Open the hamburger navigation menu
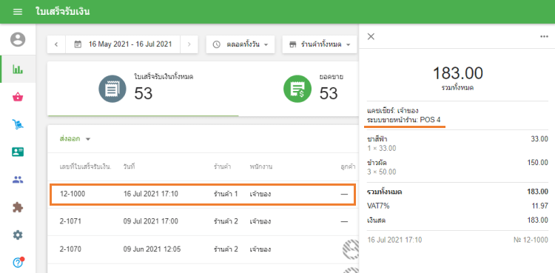Screen dimensions: 555x273 click(x=18, y=12)
